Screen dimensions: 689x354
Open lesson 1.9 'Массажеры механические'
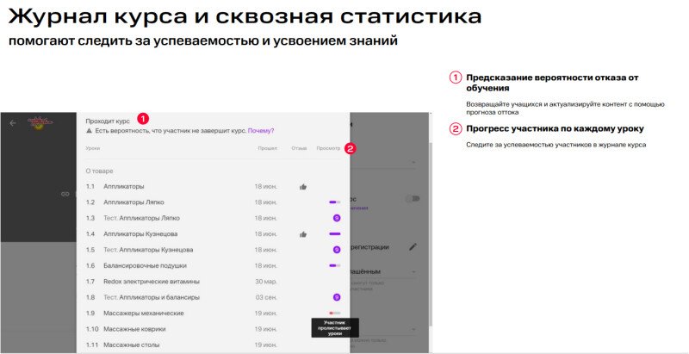click(x=144, y=314)
